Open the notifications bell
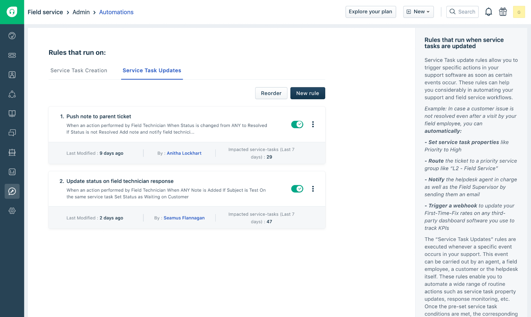The width and height of the screenshot is (531, 317). pyautogui.click(x=489, y=12)
